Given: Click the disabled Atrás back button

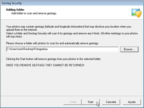Looking at the screenshot, I should pyautogui.click(x=73, y=102).
